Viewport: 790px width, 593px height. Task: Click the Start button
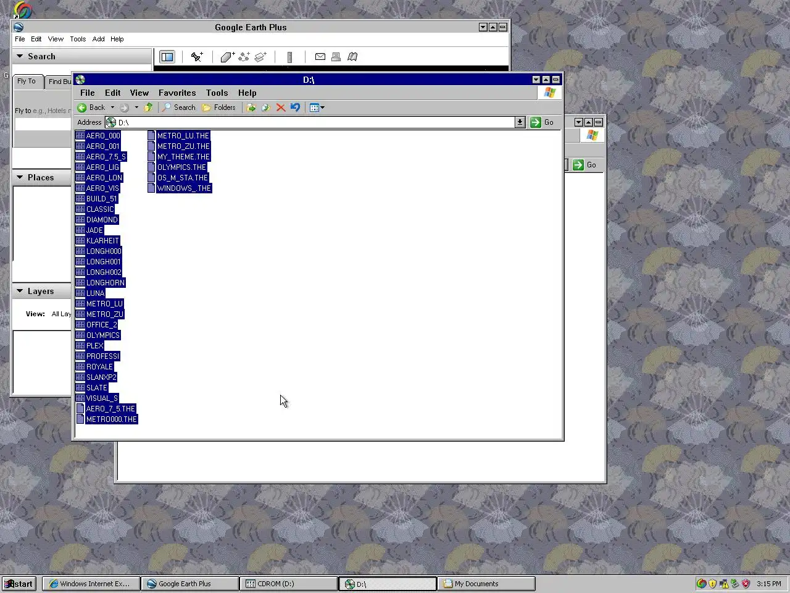(19, 584)
